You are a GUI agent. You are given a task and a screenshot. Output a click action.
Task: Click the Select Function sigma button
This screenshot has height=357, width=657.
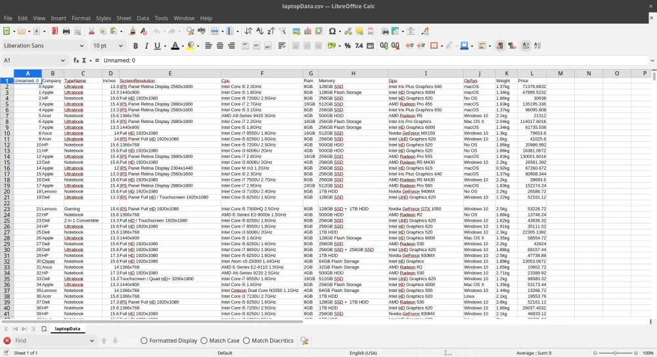coord(84,60)
